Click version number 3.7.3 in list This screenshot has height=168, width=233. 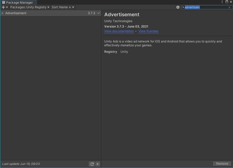click(x=91, y=13)
